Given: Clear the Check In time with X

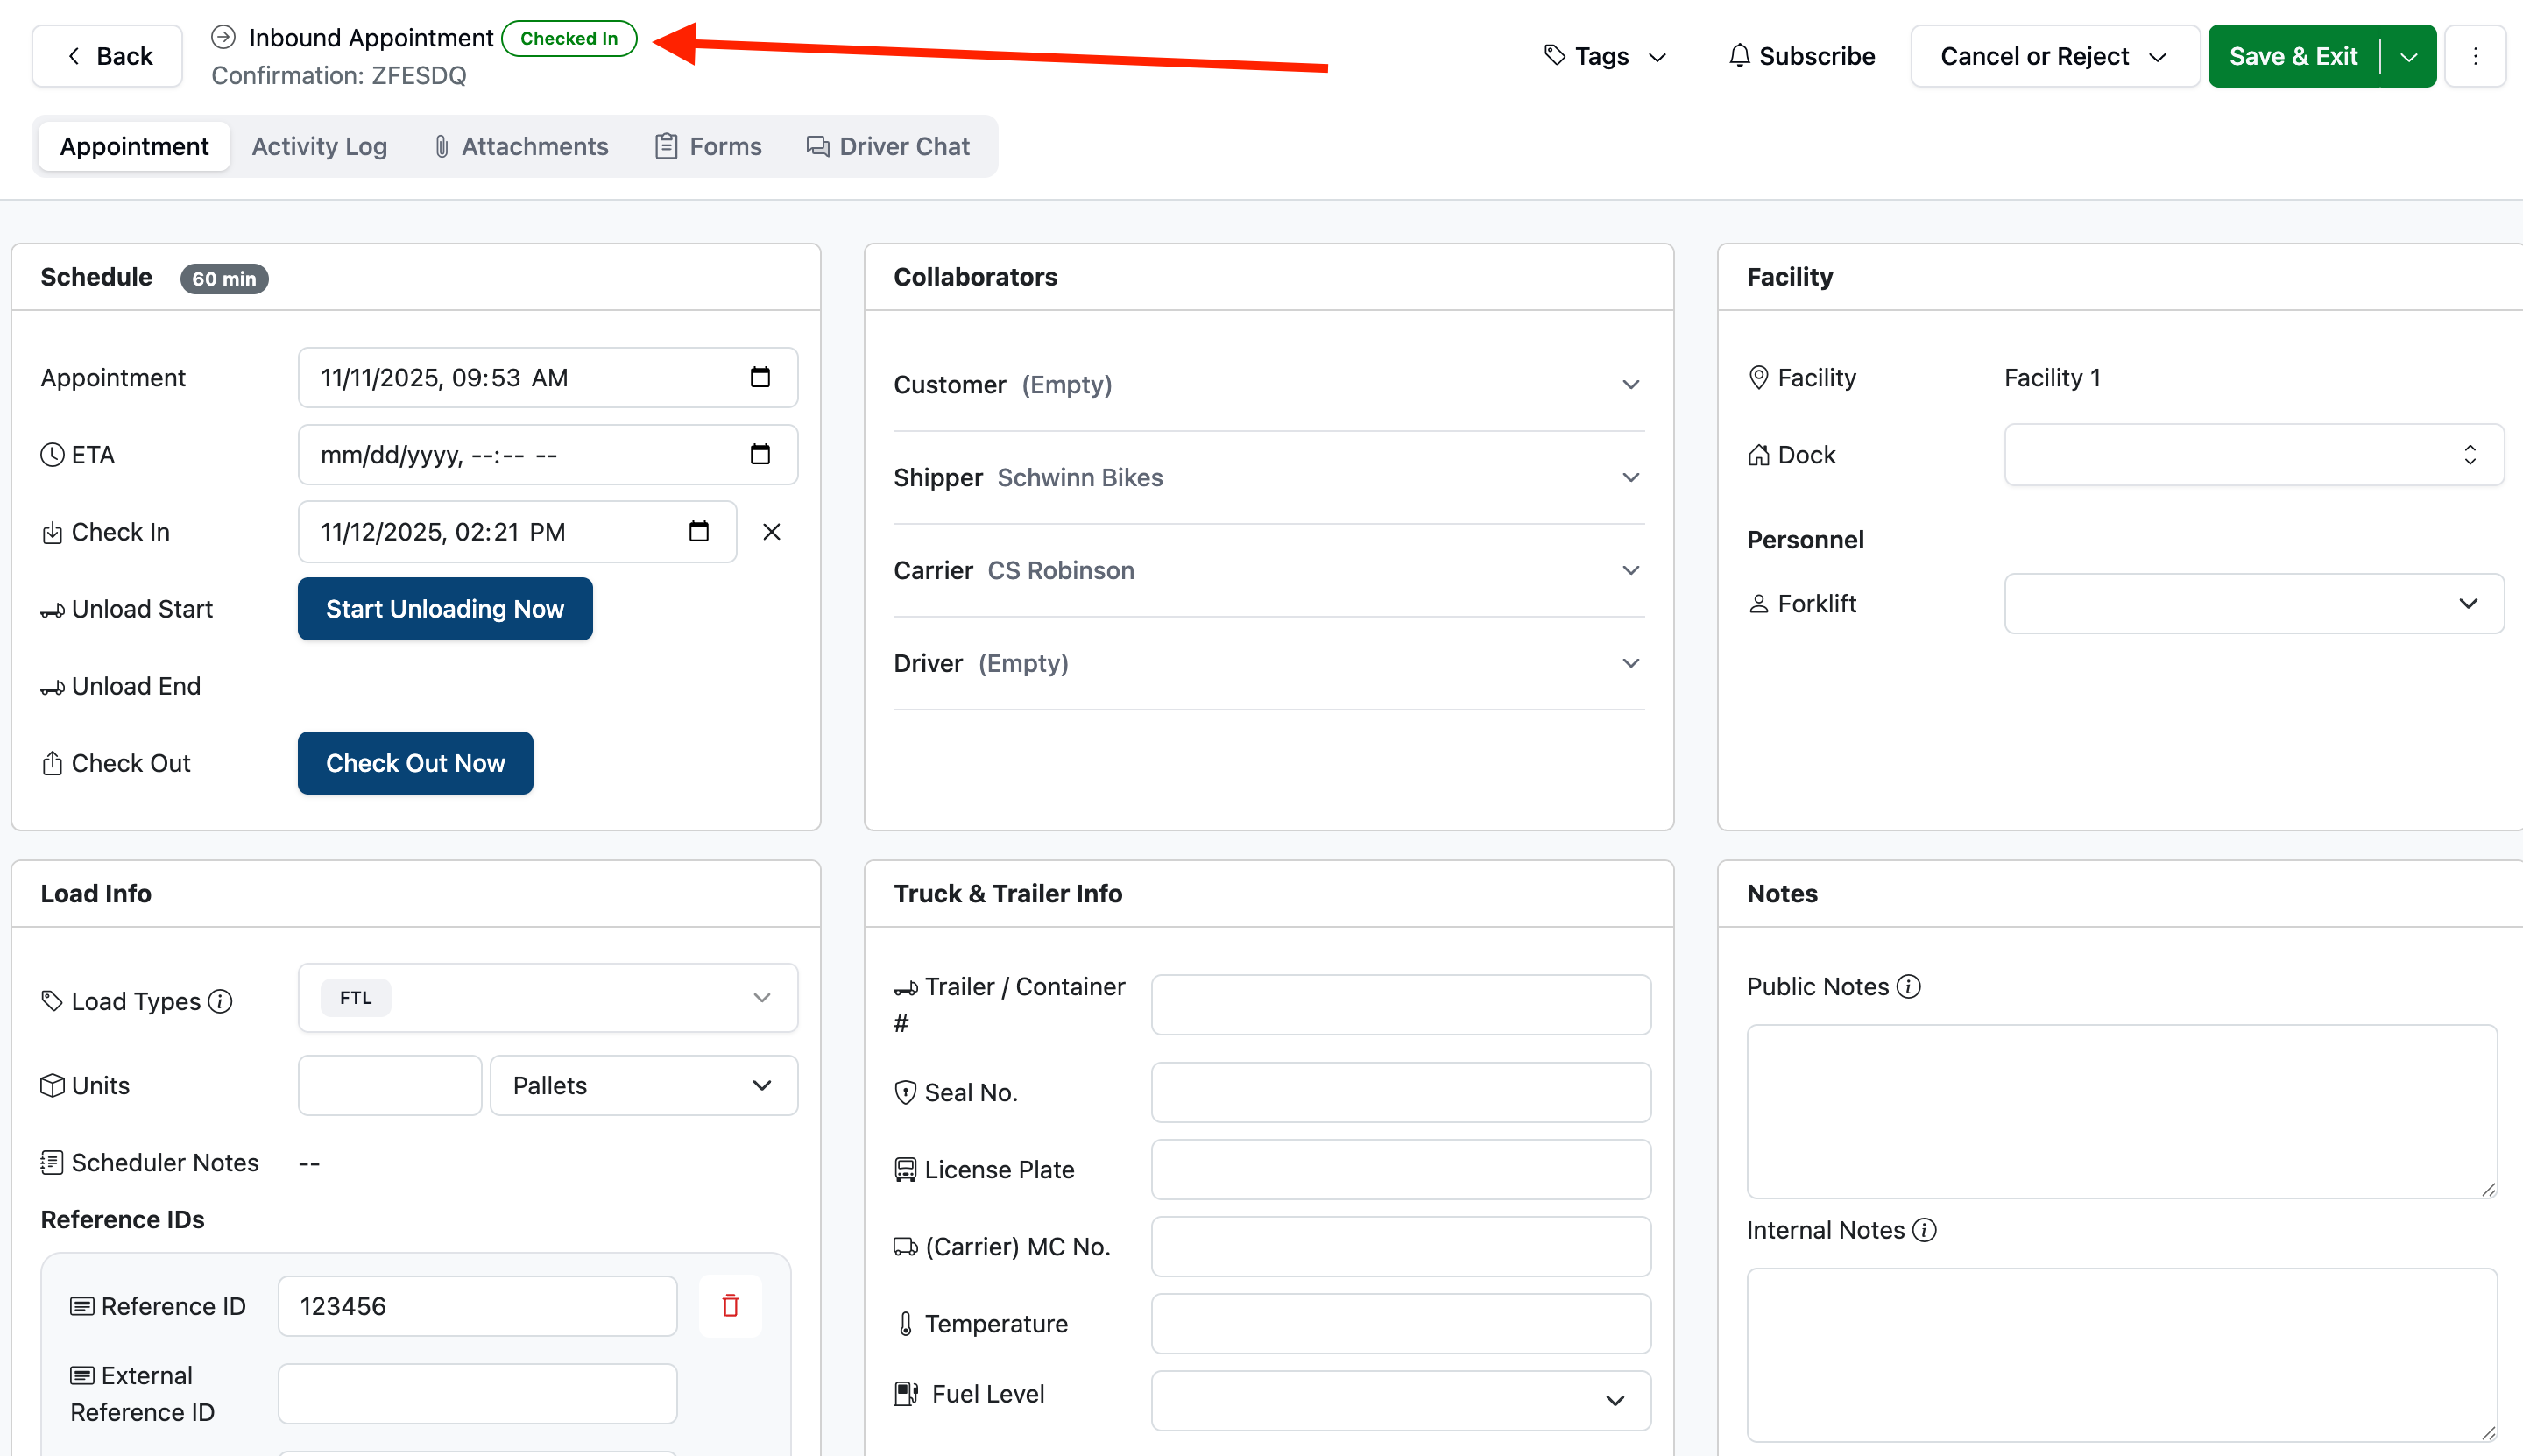Looking at the screenshot, I should click(771, 531).
